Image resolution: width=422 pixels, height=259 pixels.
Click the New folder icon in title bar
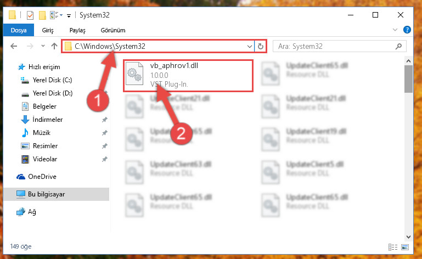click(x=42, y=15)
